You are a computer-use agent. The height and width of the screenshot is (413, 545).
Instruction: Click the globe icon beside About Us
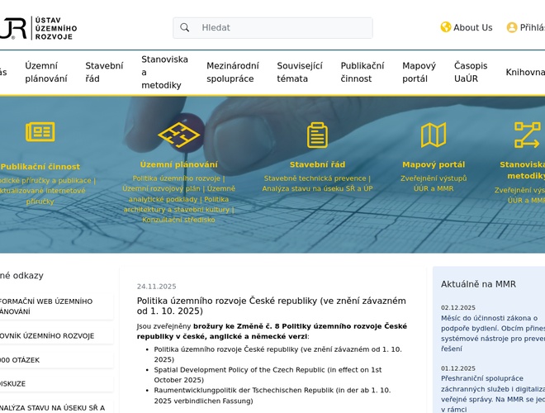pyautogui.click(x=446, y=27)
